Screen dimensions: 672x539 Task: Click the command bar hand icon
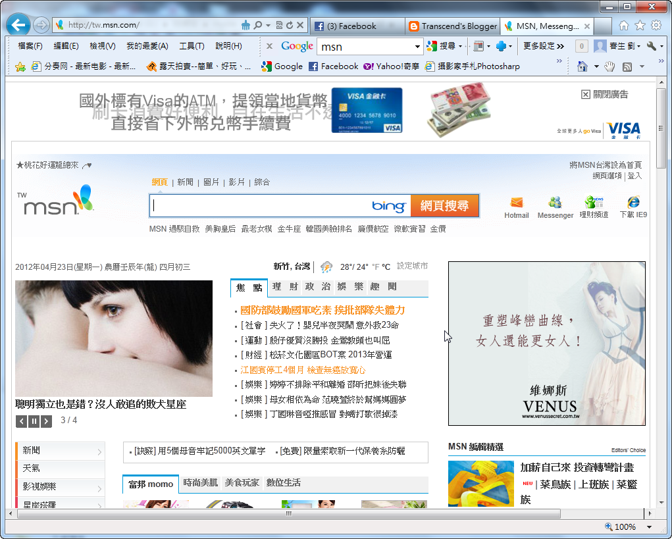[x=609, y=66]
